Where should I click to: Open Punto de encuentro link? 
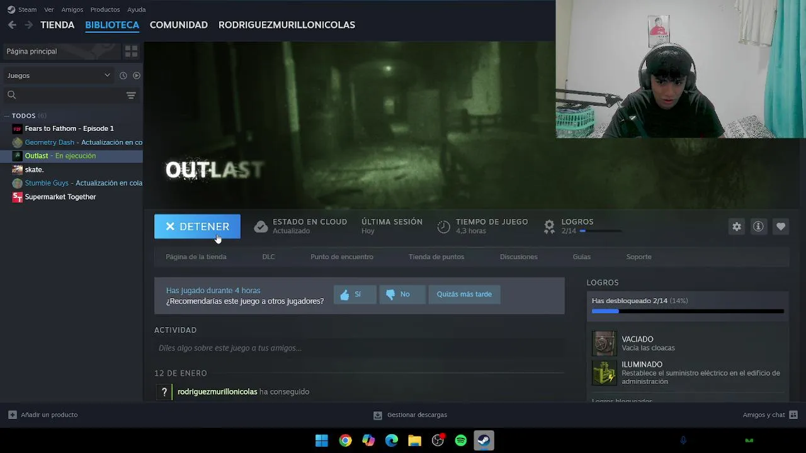click(x=342, y=257)
